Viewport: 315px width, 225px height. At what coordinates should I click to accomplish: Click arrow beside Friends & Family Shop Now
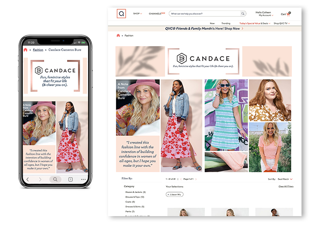pos(242,29)
